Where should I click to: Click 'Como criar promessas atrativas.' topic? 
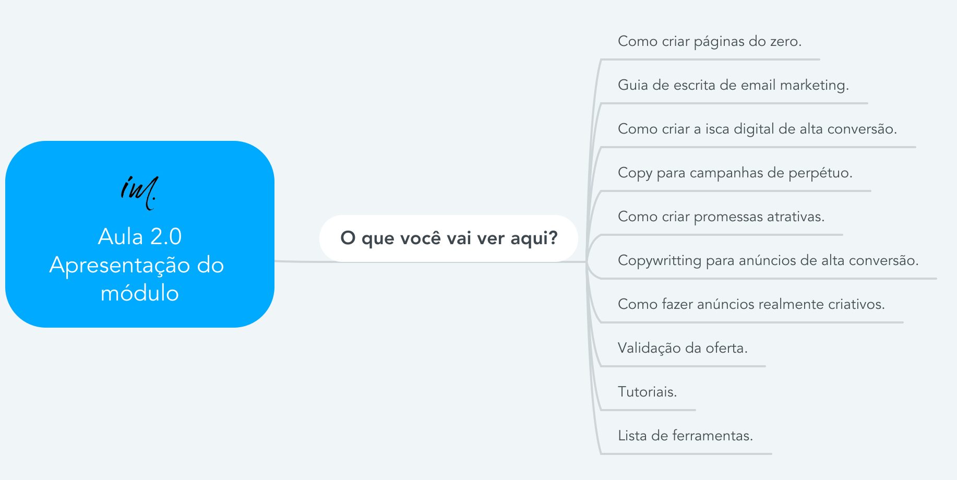click(x=721, y=217)
